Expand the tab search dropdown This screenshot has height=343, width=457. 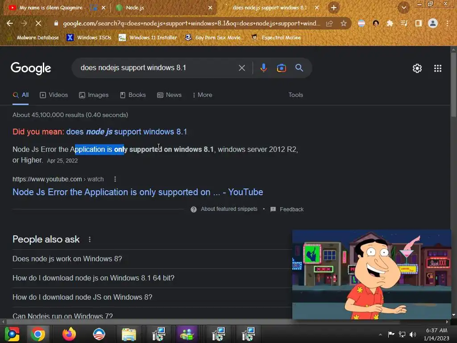click(x=403, y=8)
